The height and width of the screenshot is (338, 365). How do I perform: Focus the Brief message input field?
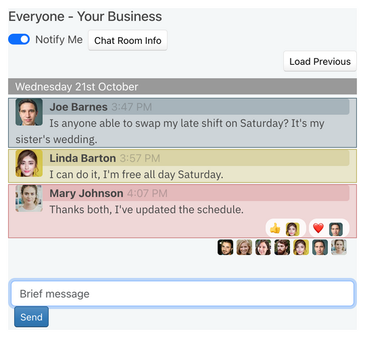point(182,293)
